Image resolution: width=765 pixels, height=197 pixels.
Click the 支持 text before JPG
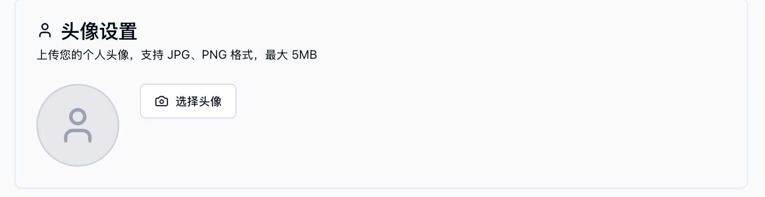coord(152,55)
